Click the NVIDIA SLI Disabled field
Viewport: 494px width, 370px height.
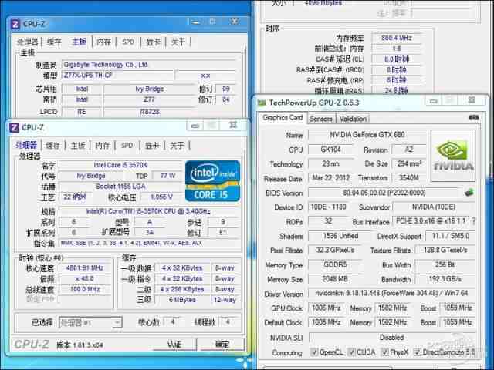coord(391,338)
